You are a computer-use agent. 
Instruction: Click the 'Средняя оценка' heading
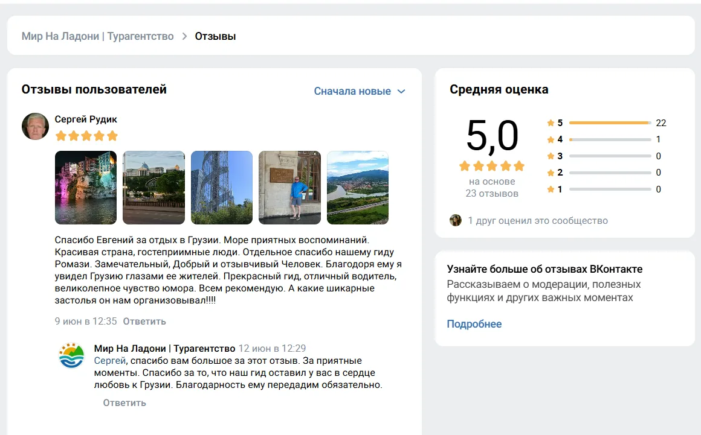[x=499, y=89]
